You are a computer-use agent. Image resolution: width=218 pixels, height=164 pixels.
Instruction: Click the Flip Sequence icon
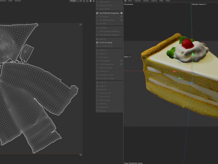tap(97, 100)
